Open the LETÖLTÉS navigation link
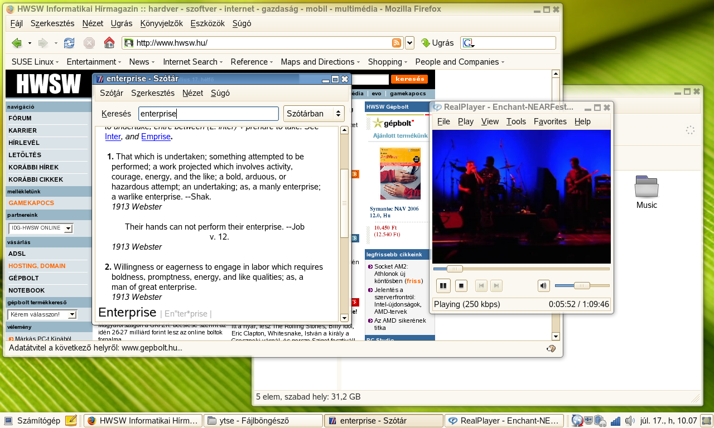 (x=25, y=155)
